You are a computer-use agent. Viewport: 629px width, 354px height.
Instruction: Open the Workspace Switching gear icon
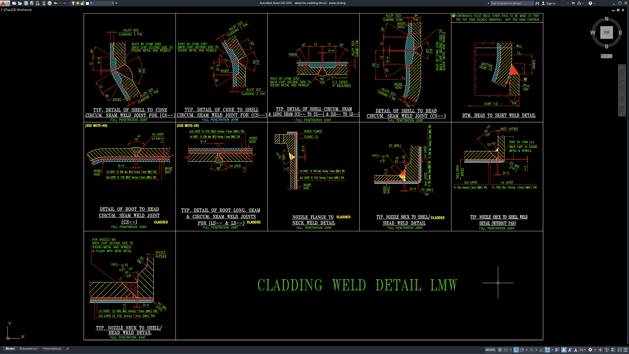click(591, 350)
